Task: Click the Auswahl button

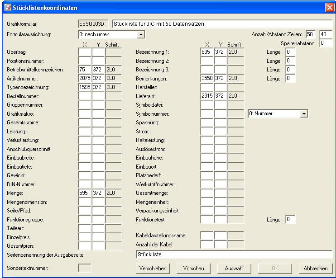Action: coord(234,269)
